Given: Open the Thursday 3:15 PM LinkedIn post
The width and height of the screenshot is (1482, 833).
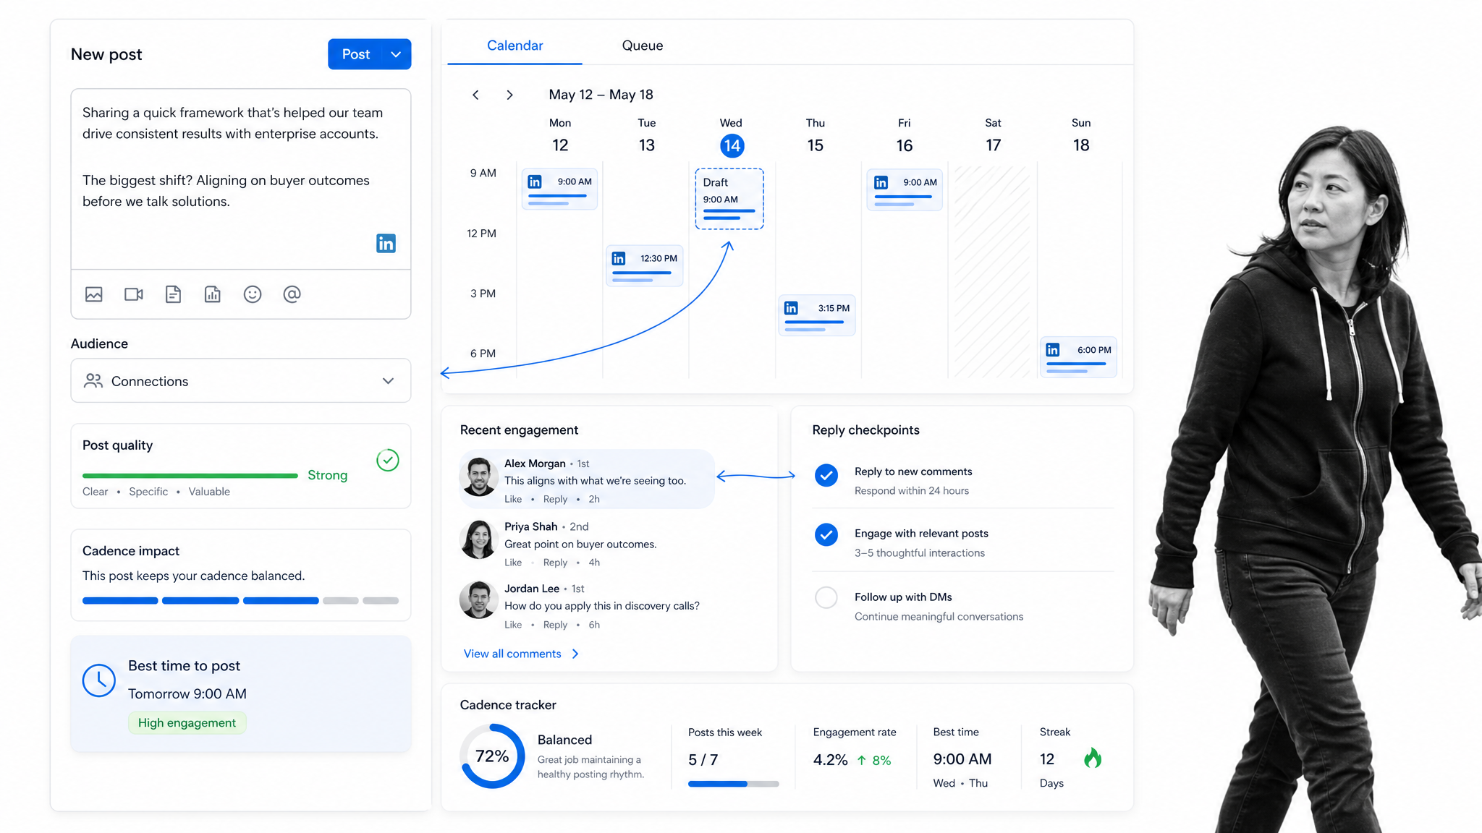Looking at the screenshot, I should click(x=817, y=315).
